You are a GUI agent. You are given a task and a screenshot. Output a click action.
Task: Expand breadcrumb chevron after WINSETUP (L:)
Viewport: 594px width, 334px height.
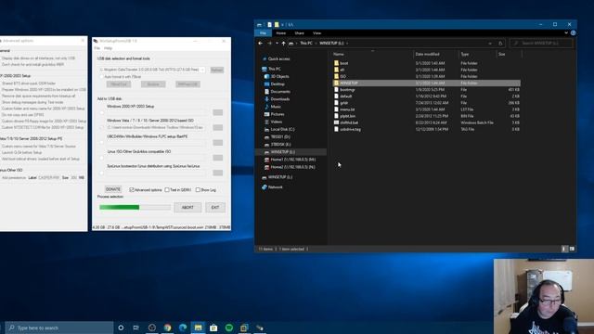[347, 44]
